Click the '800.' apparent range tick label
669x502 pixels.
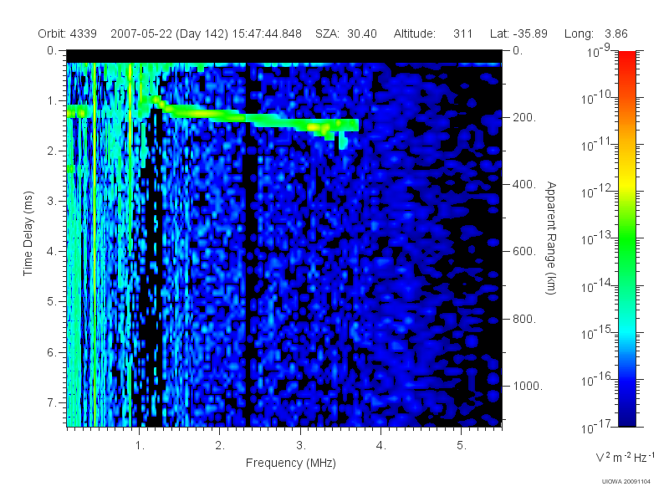pyautogui.click(x=524, y=319)
